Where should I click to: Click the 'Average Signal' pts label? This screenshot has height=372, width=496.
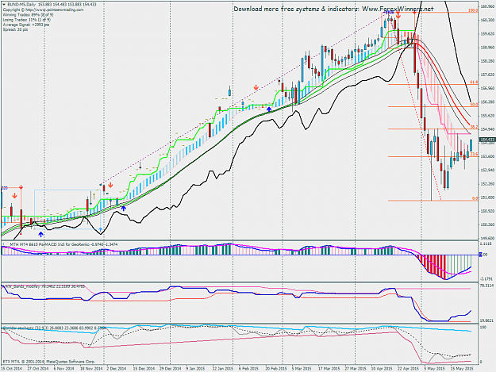[x=26, y=25]
